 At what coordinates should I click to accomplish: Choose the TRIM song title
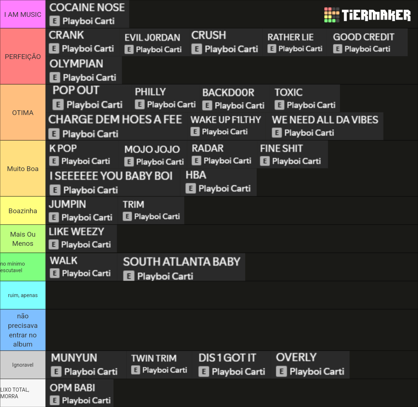coord(133,204)
